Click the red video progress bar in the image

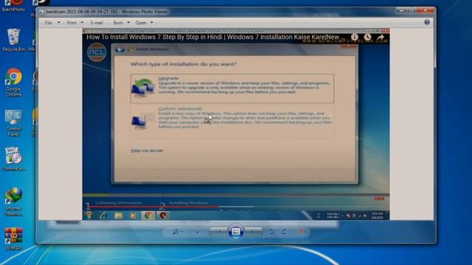153,207
